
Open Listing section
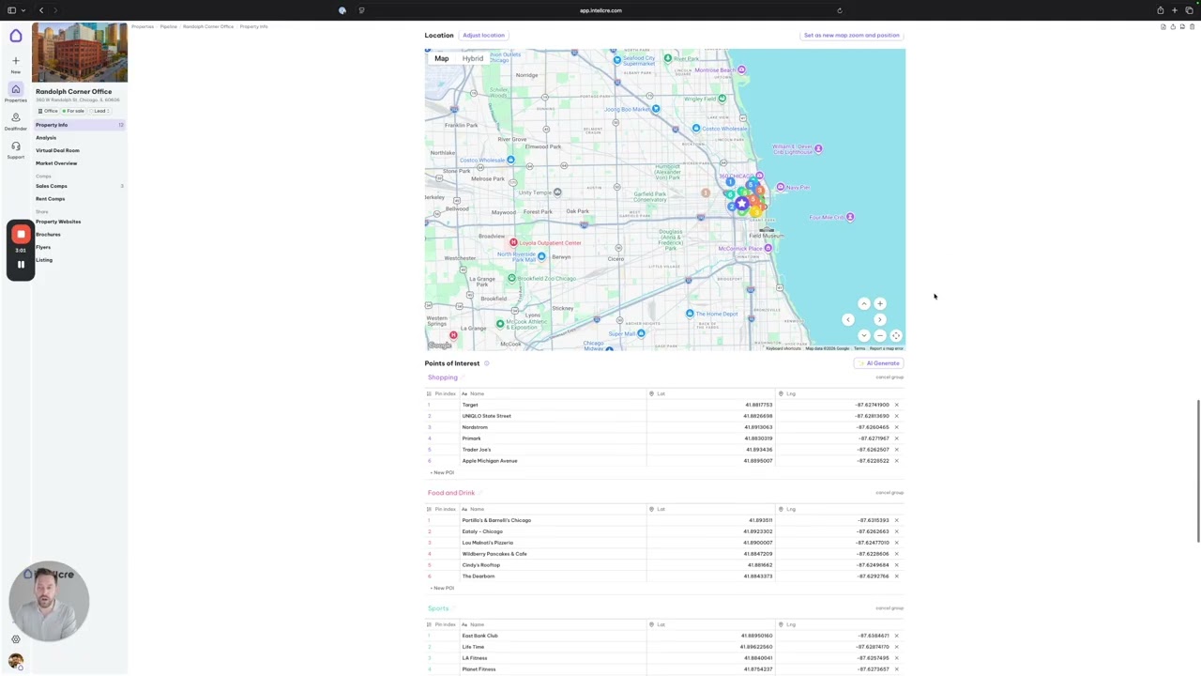click(x=44, y=260)
